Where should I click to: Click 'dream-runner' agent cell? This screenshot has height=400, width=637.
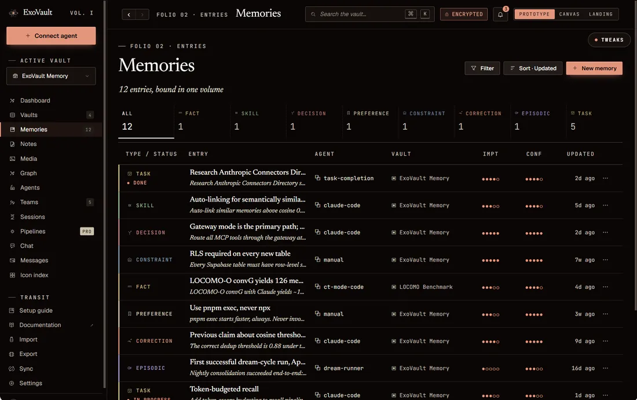pos(339,368)
